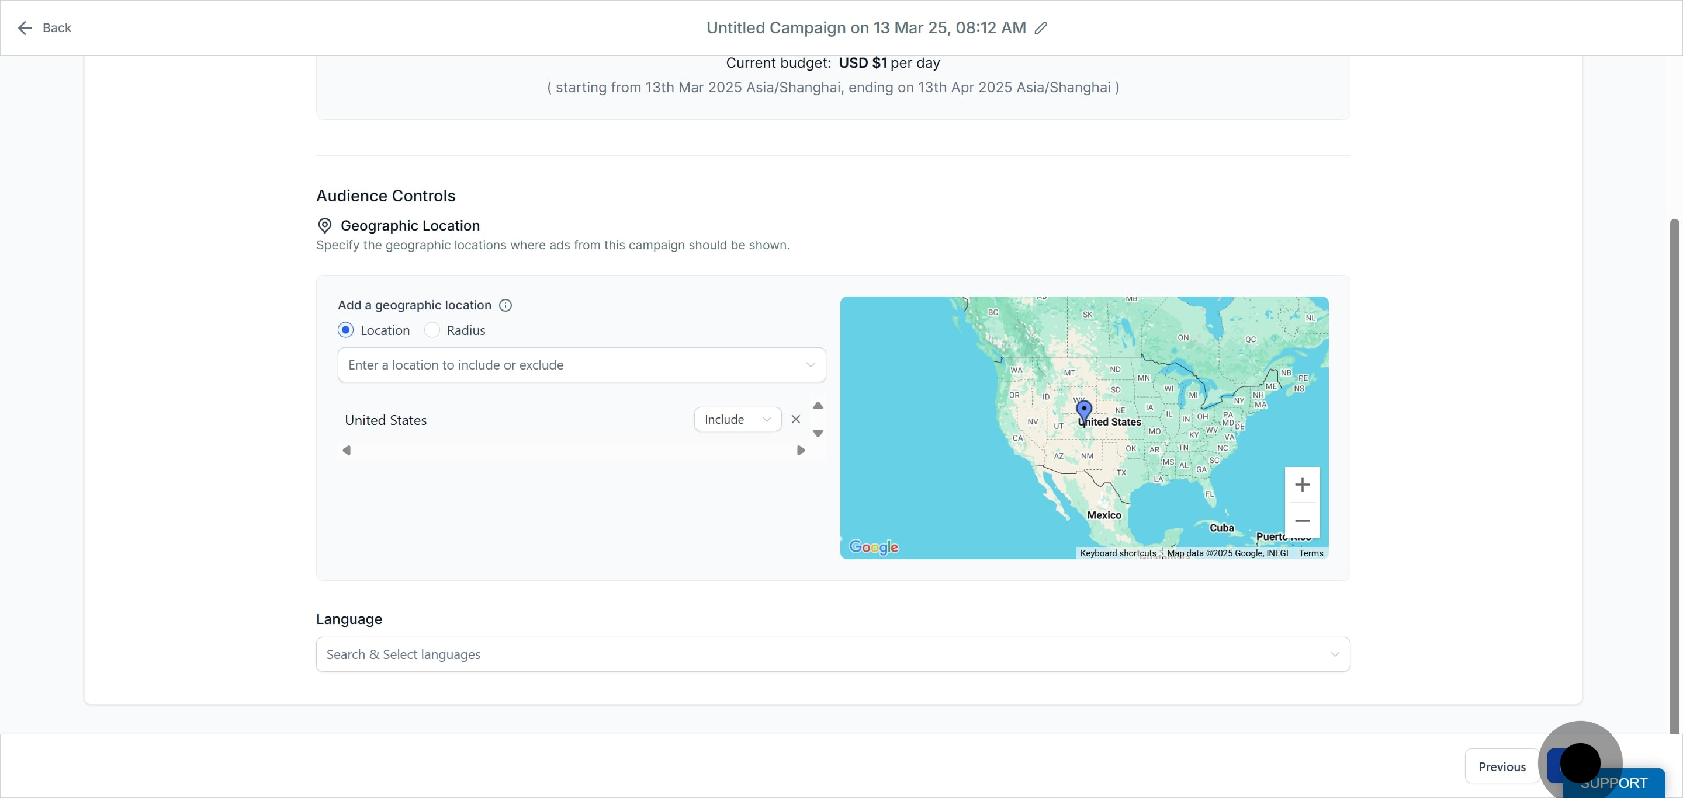Open the location search dropdown
This screenshot has width=1683, height=798.
pos(581,365)
